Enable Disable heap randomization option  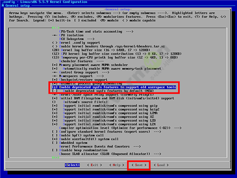tap(80, 150)
